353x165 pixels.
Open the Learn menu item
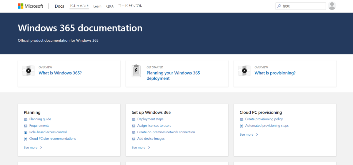(97, 6)
